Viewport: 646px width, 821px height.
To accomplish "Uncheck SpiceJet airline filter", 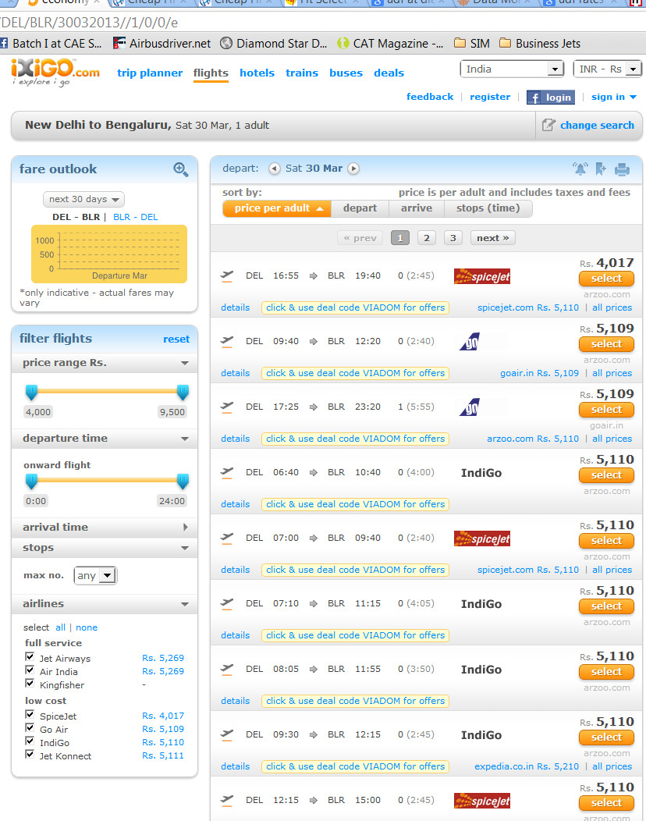I will 30,714.
